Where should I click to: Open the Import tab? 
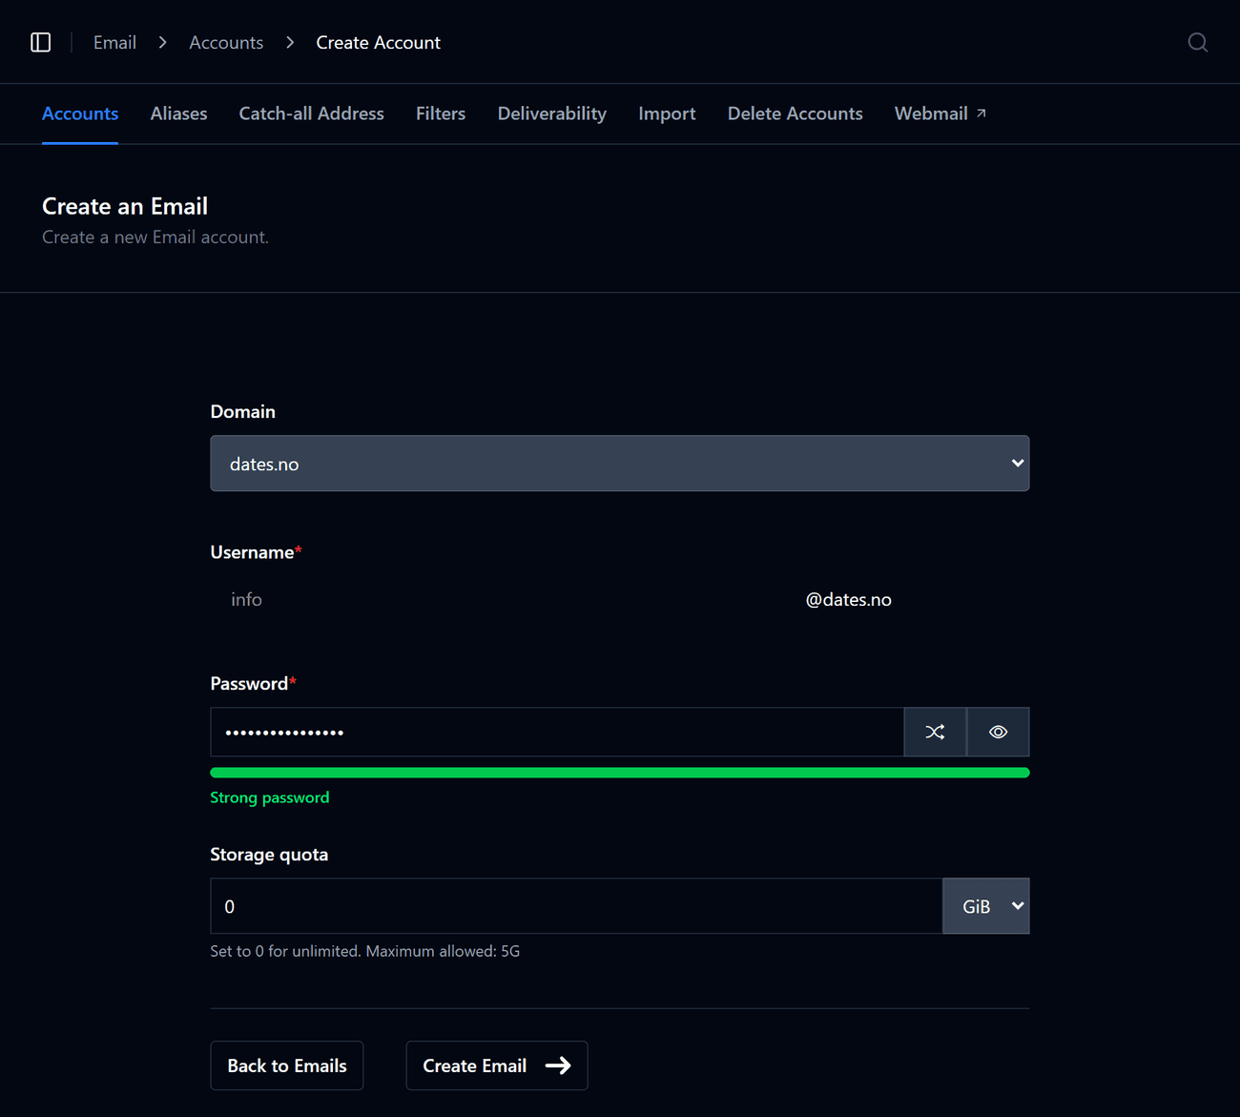point(667,114)
